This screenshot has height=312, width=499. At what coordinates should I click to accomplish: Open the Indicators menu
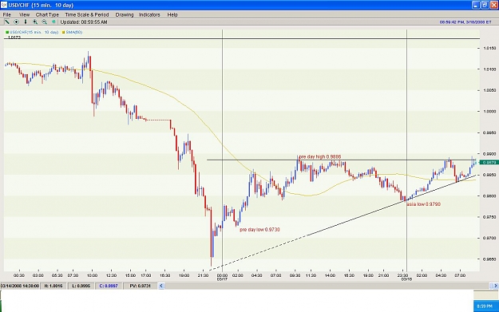tap(149, 14)
